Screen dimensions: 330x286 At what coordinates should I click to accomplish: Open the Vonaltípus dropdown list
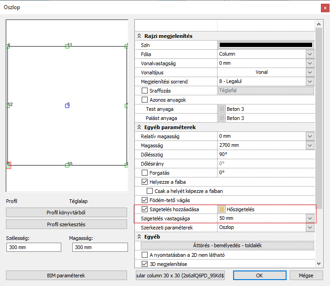coord(310,73)
